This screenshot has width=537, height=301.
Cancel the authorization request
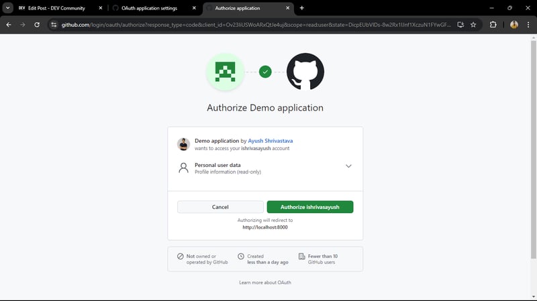220,207
